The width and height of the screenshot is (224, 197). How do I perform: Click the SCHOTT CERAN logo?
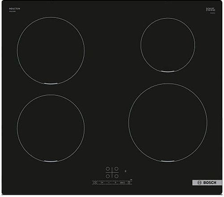(x=211, y=9)
